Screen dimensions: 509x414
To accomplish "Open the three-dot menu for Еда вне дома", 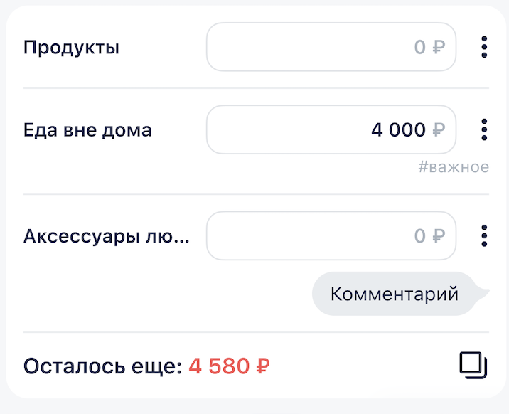I will coord(484,129).
